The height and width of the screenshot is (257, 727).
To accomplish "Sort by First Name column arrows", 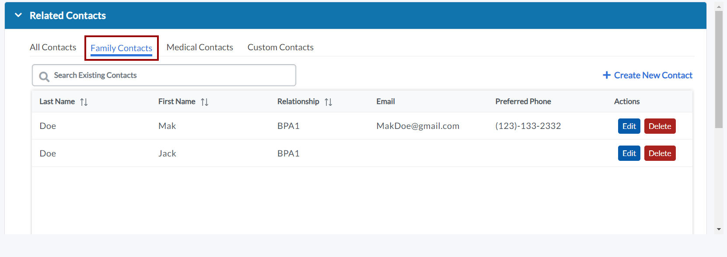I will point(204,102).
